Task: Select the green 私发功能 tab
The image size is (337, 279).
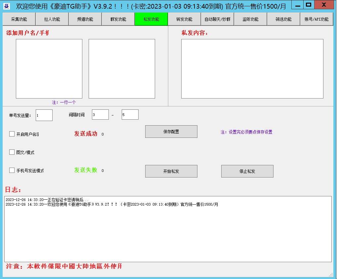Action: pos(151,19)
